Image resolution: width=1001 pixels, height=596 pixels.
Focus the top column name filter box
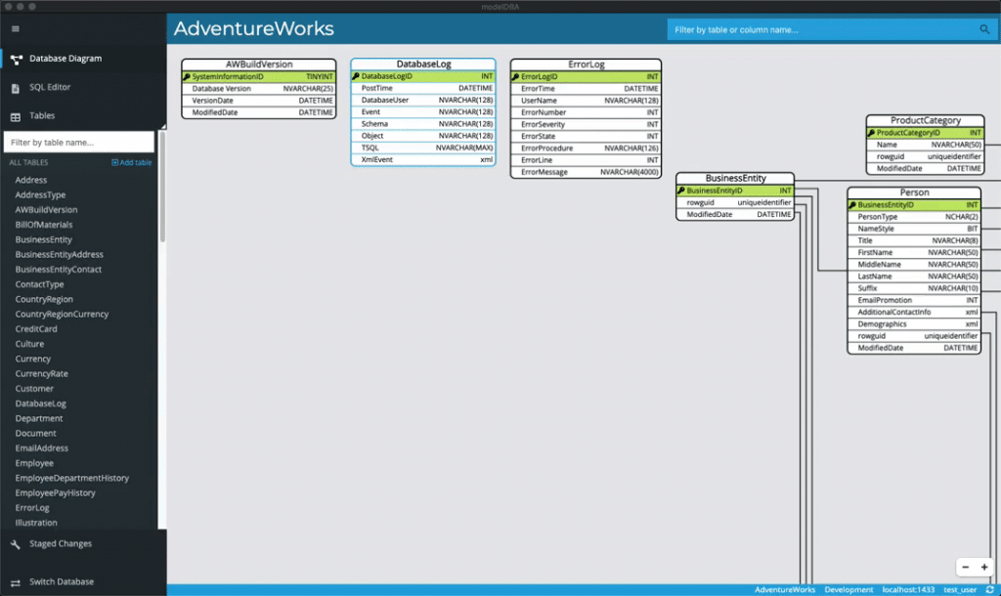pos(821,30)
